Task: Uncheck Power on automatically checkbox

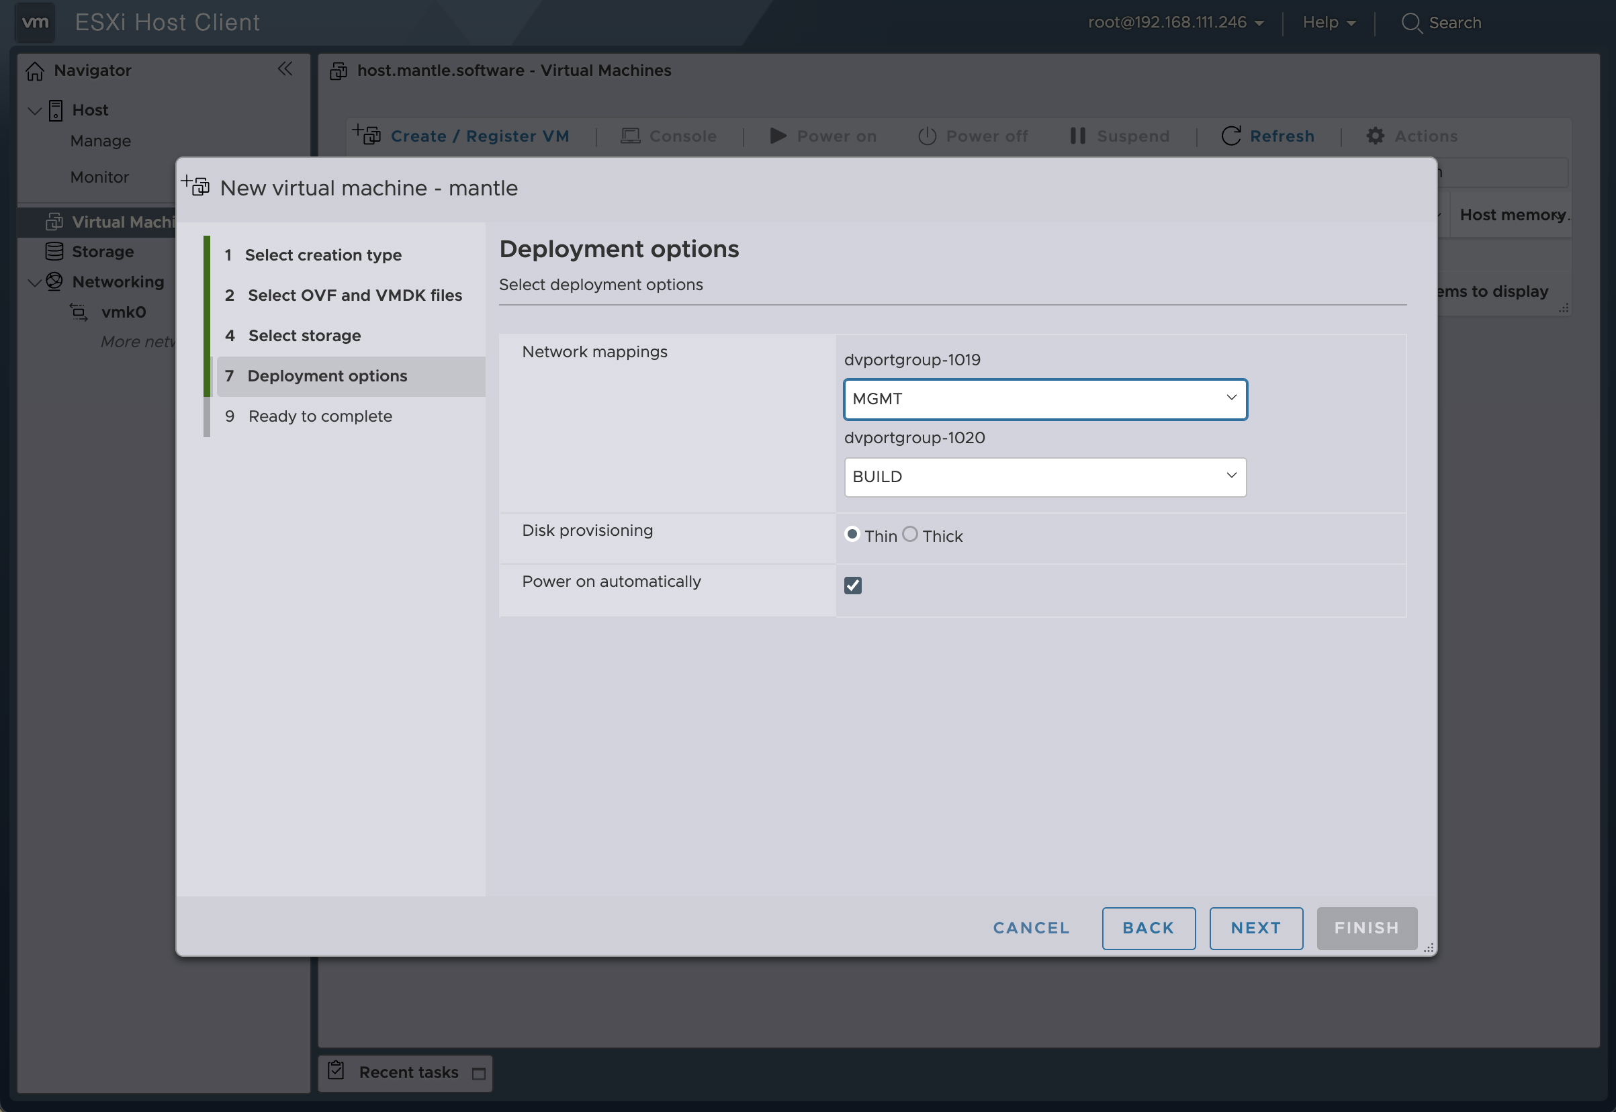Action: [852, 586]
